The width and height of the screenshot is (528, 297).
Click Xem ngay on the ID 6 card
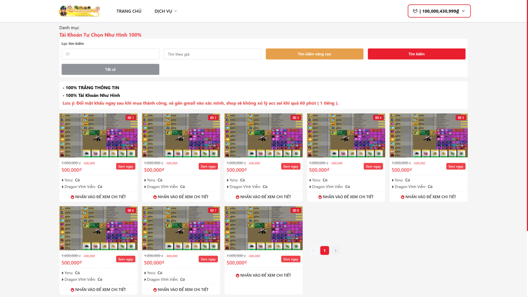point(126,259)
